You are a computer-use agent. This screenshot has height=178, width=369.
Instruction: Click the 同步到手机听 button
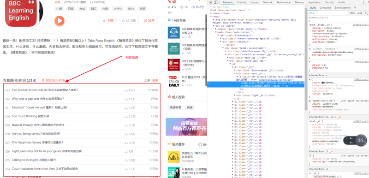pyautogui.click(x=53, y=80)
